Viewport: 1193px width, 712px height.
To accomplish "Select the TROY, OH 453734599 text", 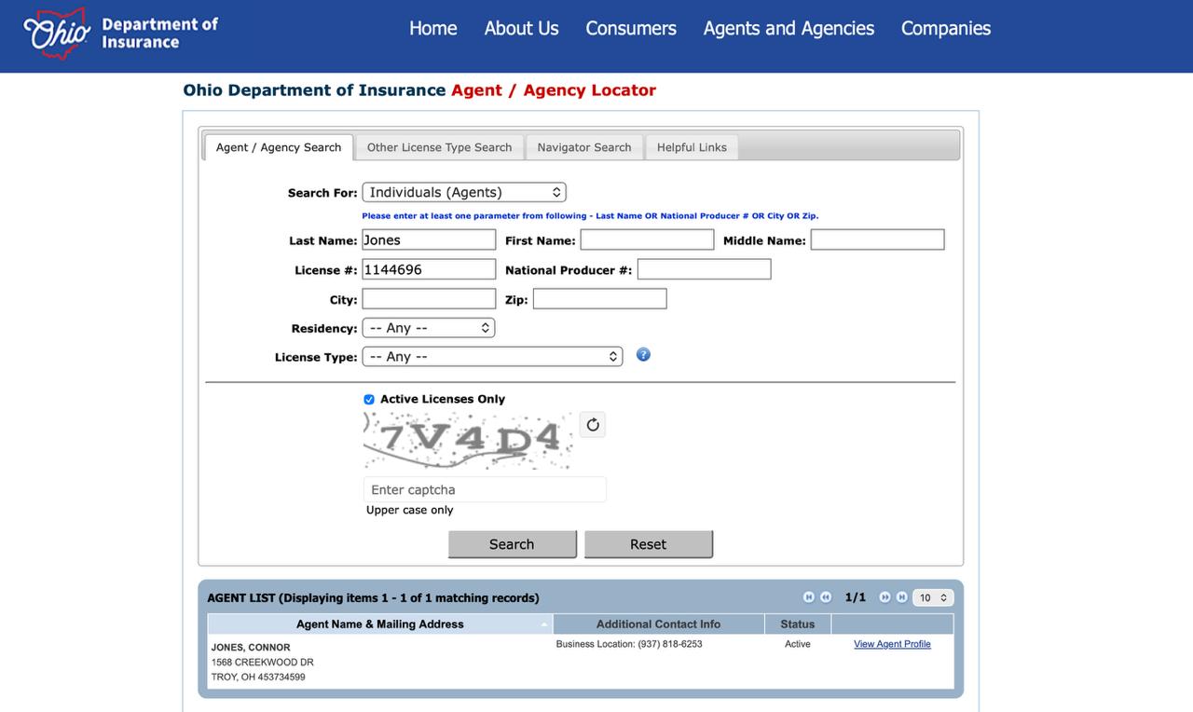I will point(258,678).
